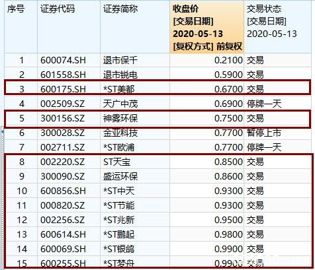Viewport: 315px width, 270px height.
Task: Select stock name 天广中茂
Action: coord(120,104)
